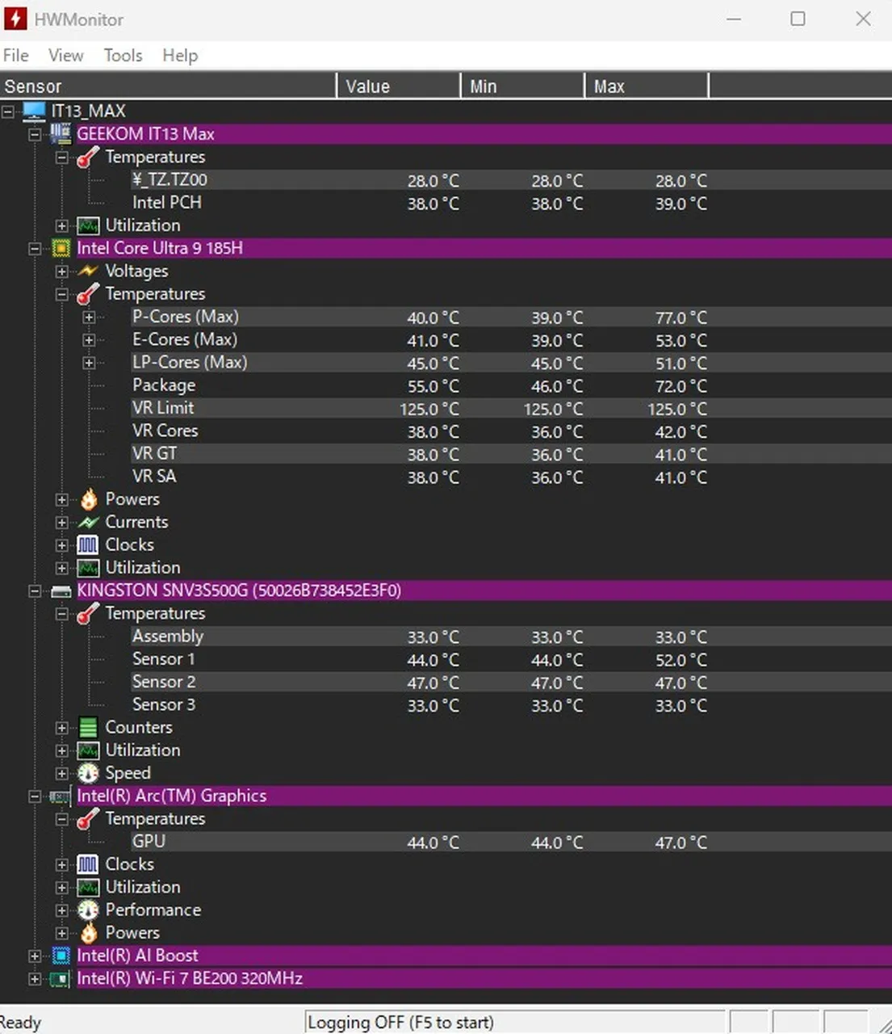
Task: Click the Intel Arc Graphics card icon
Action: [61, 797]
